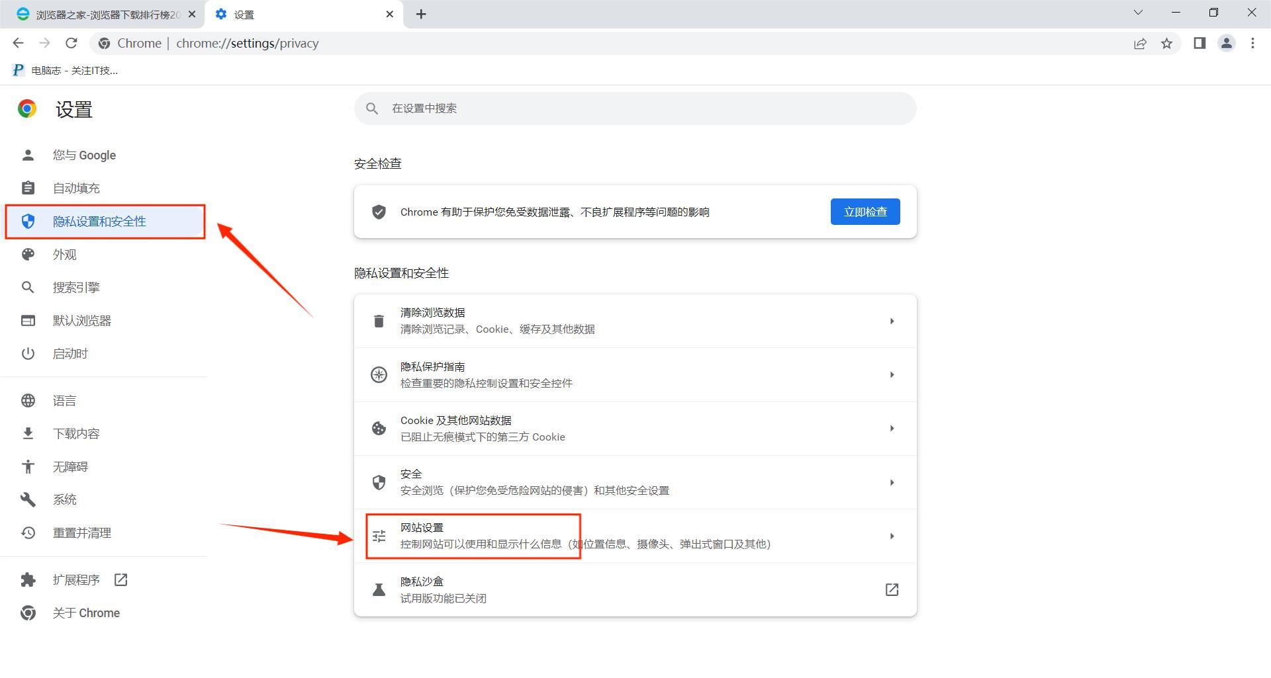Open Chrome three-dot menu
Image resolution: width=1271 pixels, height=678 pixels.
pyautogui.click(x=1252, y=43)
